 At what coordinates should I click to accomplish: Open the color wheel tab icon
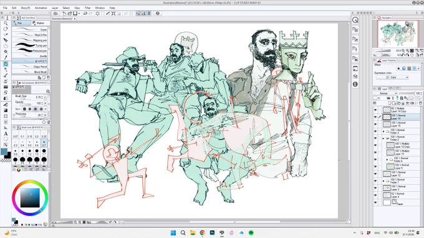pos(18,170)
